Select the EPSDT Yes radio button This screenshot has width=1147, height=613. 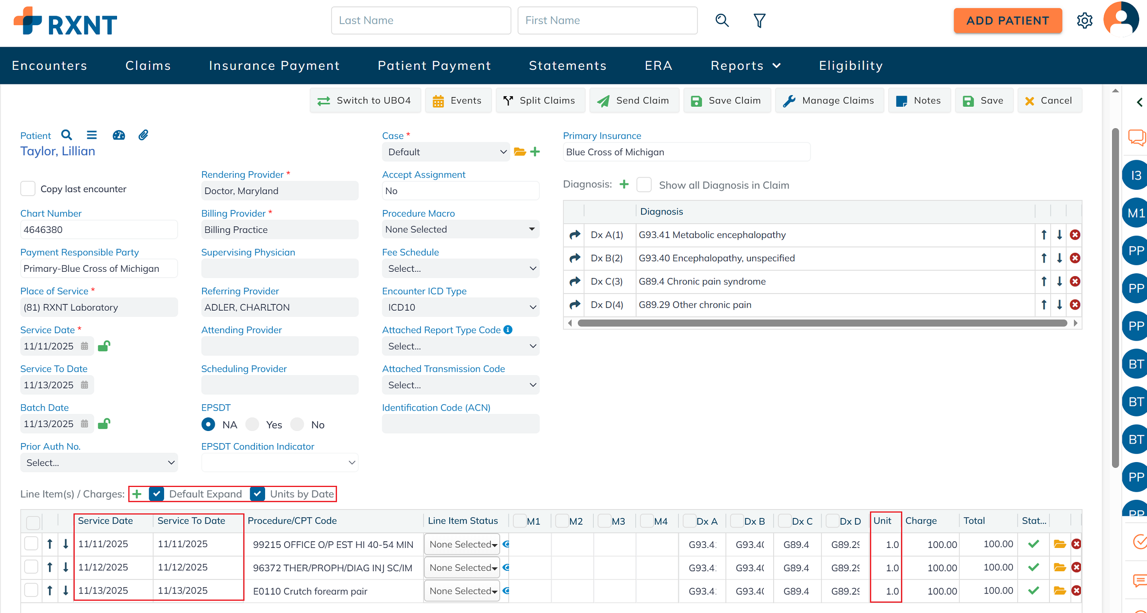[253, 425]
